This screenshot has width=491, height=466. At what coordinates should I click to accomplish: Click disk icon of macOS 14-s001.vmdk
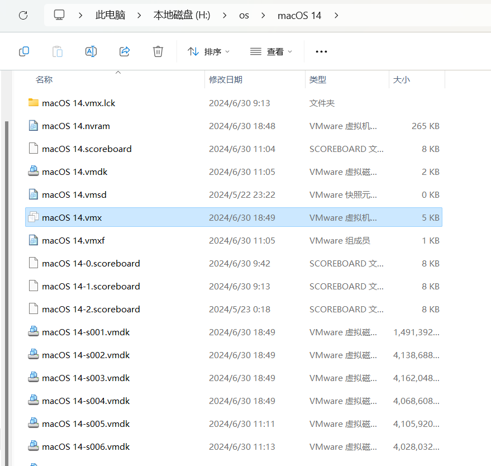click(x=34, y=331)
